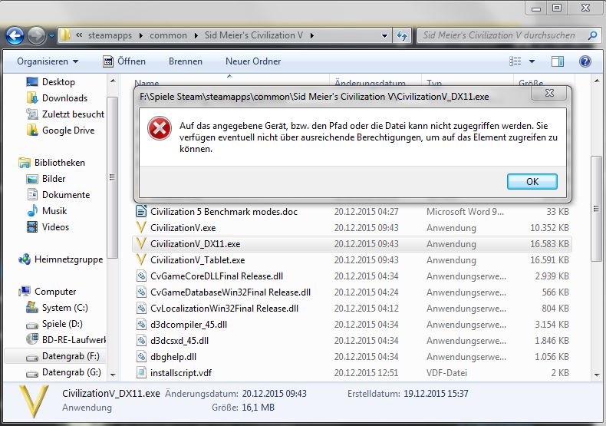This screenshot has width=606, height=426.
Task: Click the V icon of CivilizationV.exe
Action: coord(141,228)
